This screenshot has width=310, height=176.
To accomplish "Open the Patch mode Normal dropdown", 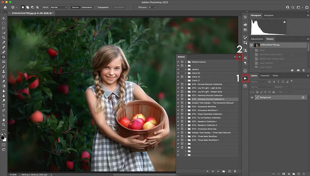I will pos(58,7).
